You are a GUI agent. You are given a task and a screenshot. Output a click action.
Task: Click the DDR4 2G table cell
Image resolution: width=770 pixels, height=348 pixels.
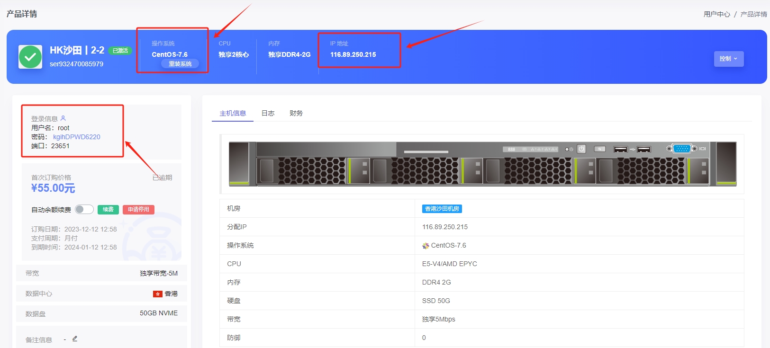click(x=436, y=282)
